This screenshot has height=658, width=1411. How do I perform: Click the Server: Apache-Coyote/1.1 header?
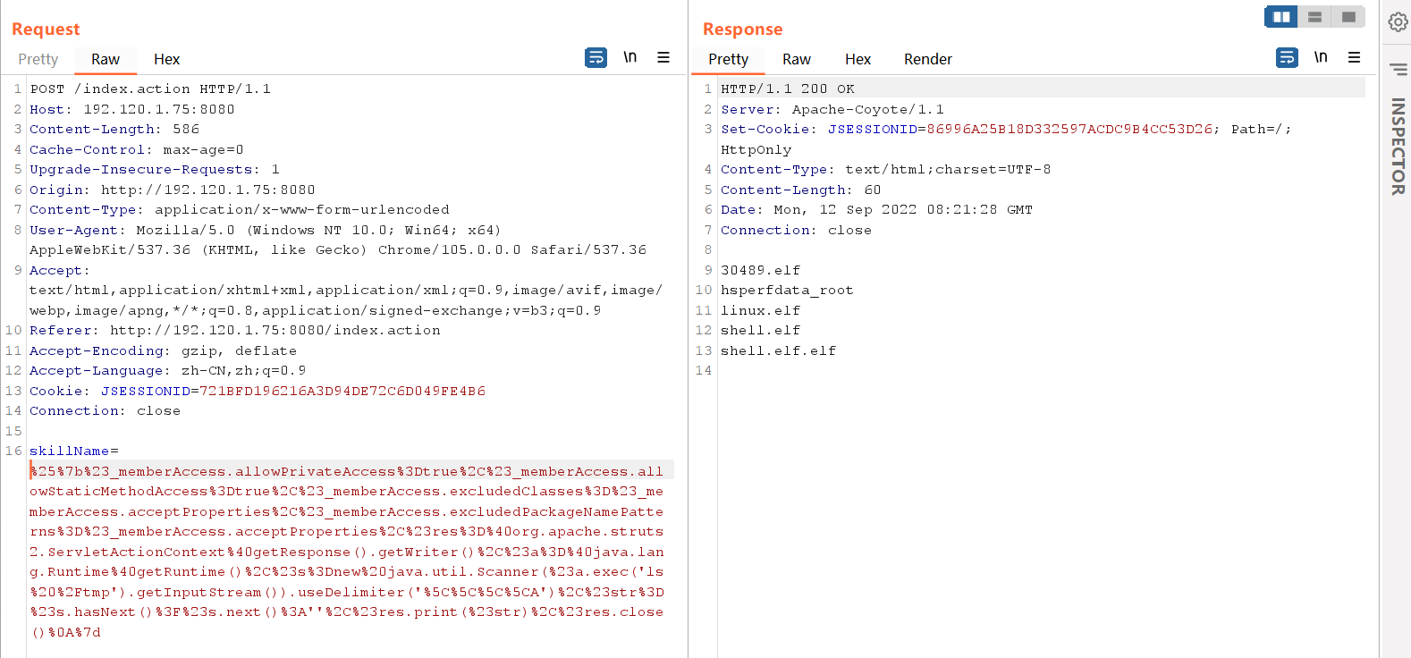[832, 109]
